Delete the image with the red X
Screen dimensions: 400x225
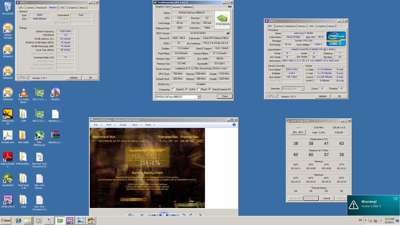pyautogui.click(x=200, y=215)
